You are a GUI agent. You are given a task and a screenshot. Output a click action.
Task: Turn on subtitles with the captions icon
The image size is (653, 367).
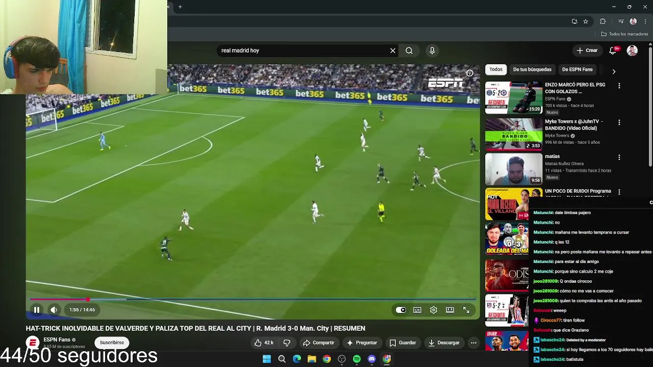point(417,310)
